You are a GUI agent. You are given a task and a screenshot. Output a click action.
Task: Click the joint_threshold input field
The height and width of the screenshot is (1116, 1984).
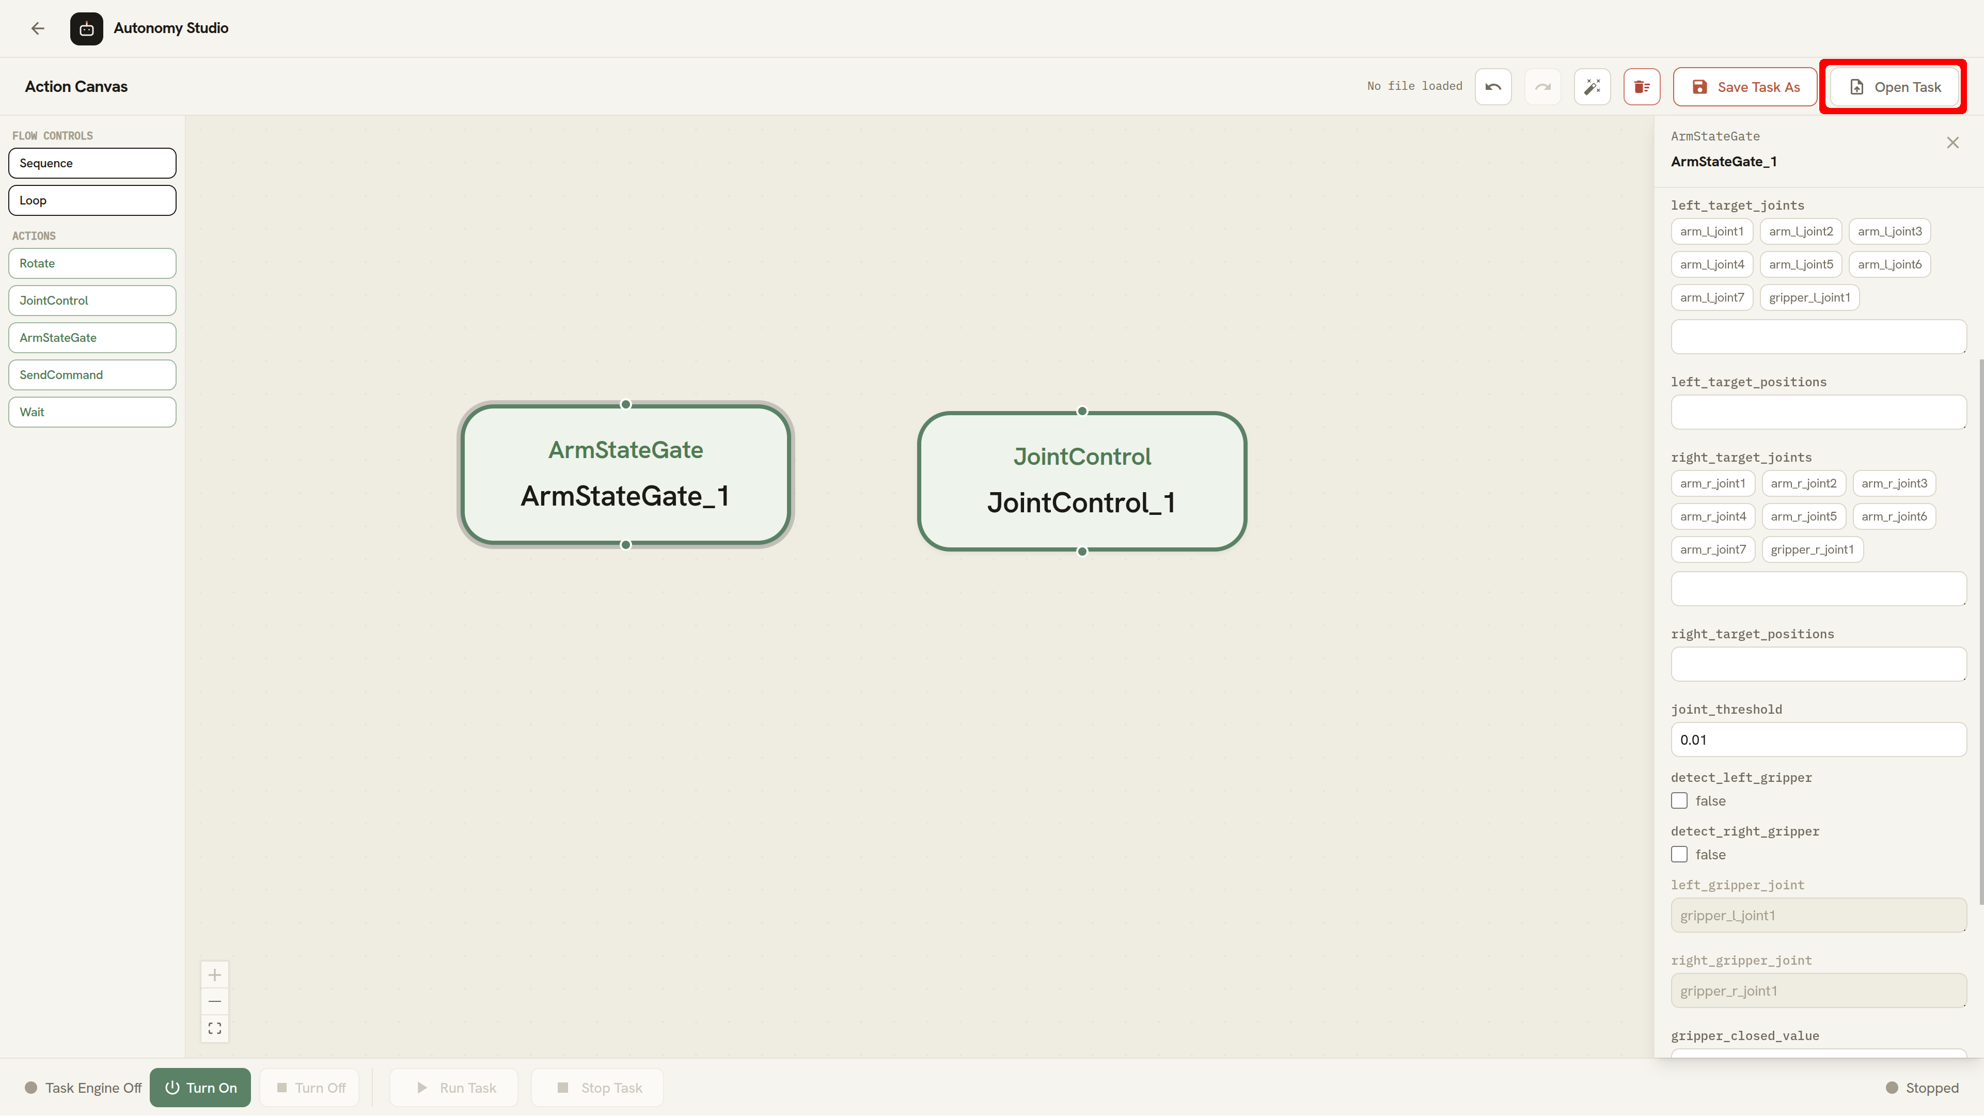[1818, 740]
